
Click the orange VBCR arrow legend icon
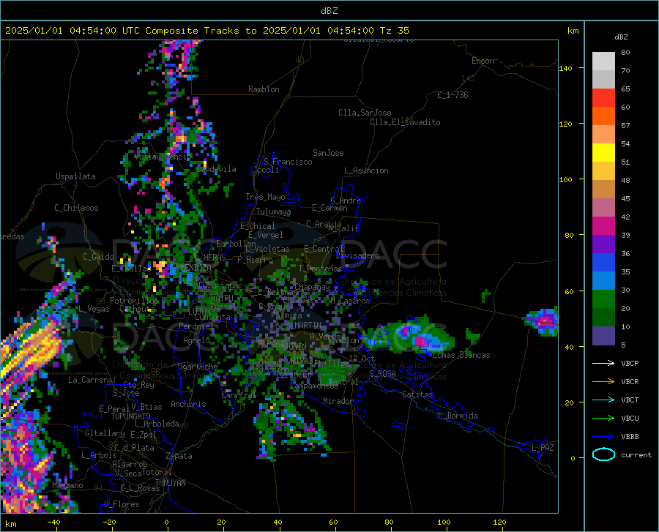603,381
